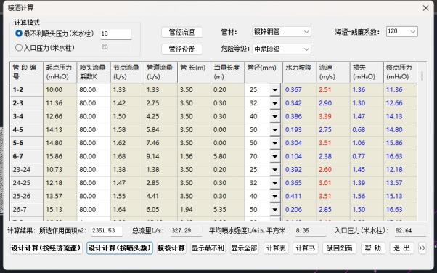This screenshot has height=273, width=437.
Task: Open pipe diameter dropdown for row 4-5
Action: [275, 130]
